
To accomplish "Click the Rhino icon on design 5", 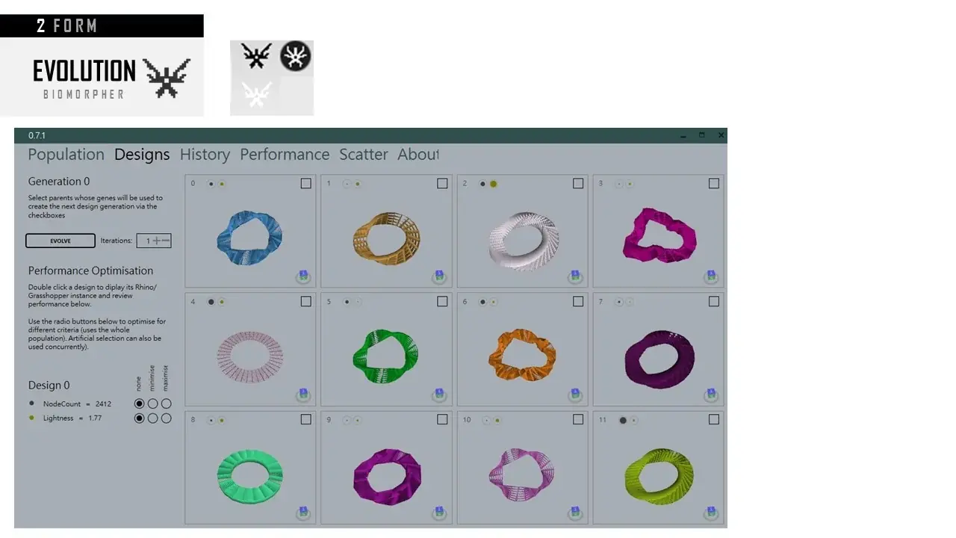I will point(439,395).
